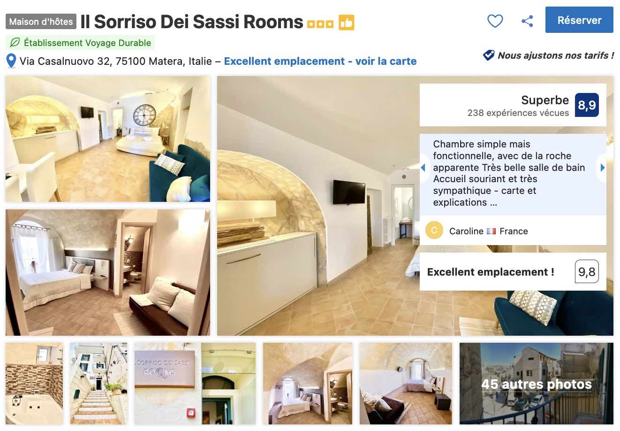The image size is (620, 431).
Task: Open the 'Excellent emplacement - voir la carte' link
Action: (320, 61)
